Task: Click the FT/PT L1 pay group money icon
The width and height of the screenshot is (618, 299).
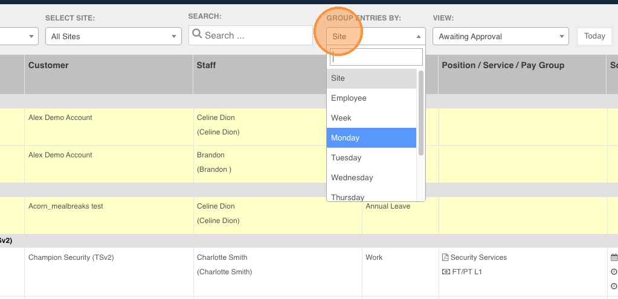Action: (445, 272)
